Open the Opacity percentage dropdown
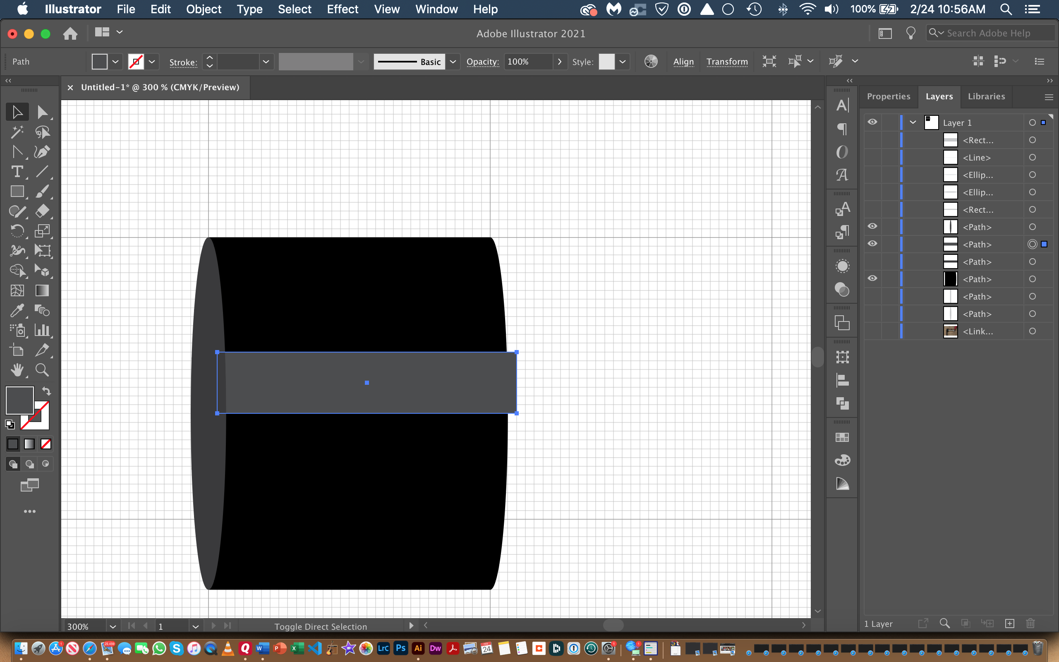Image resolution: width=1059 pixels, height=662 pixels. pyautogui.click(x=558, y=61)
